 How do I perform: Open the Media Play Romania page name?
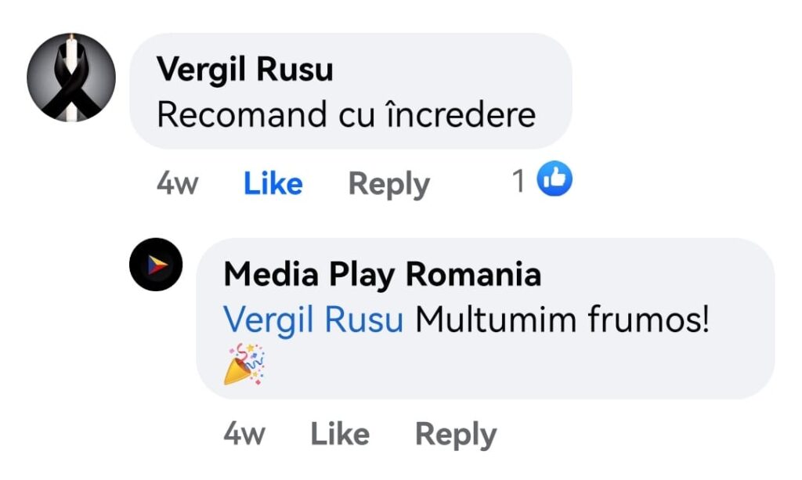click(382, 275)
